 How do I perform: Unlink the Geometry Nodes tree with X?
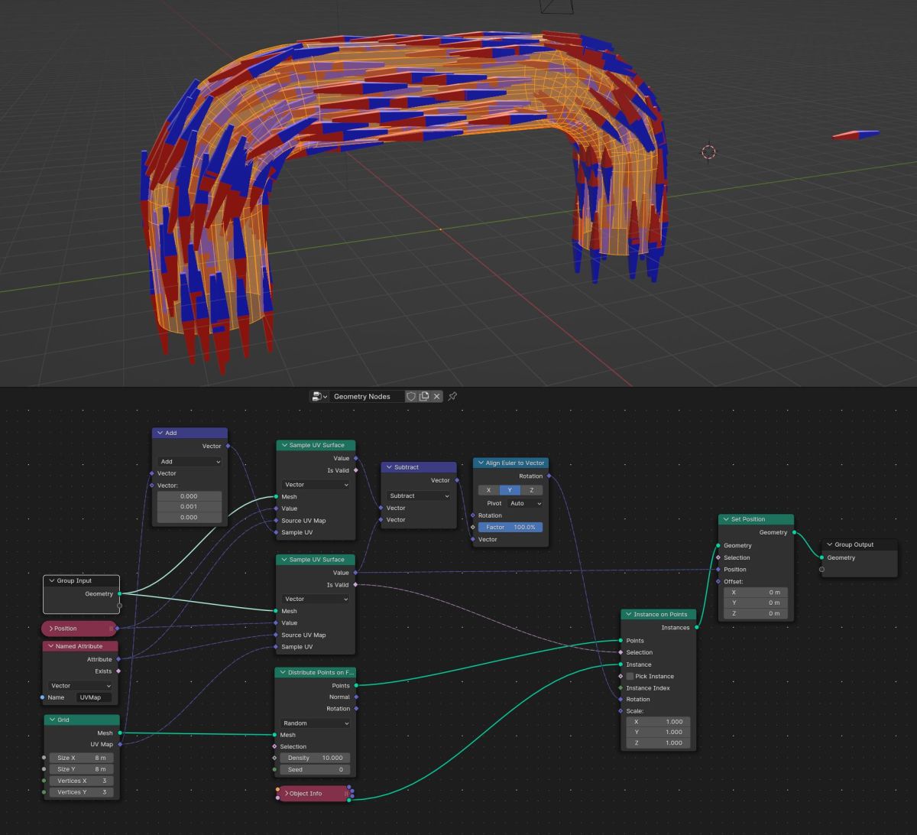click(437, 396)
